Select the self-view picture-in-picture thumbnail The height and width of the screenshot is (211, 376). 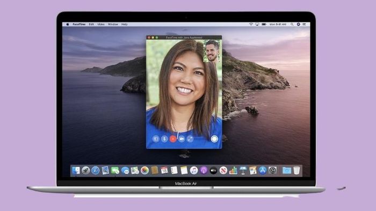tap(212, 51)
